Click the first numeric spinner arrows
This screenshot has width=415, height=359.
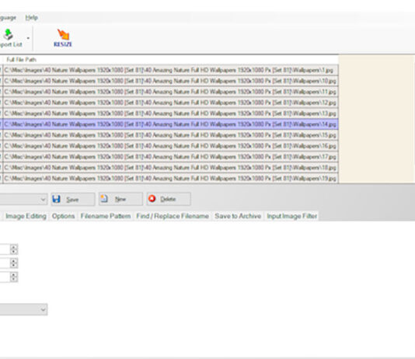[14, 249]
